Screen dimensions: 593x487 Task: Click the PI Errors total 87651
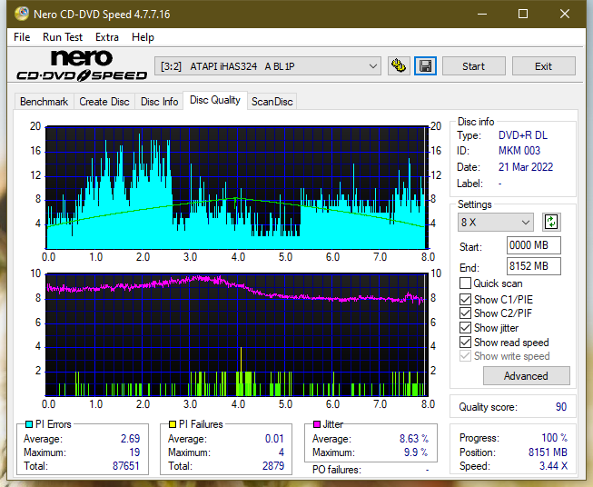point(126,466)
